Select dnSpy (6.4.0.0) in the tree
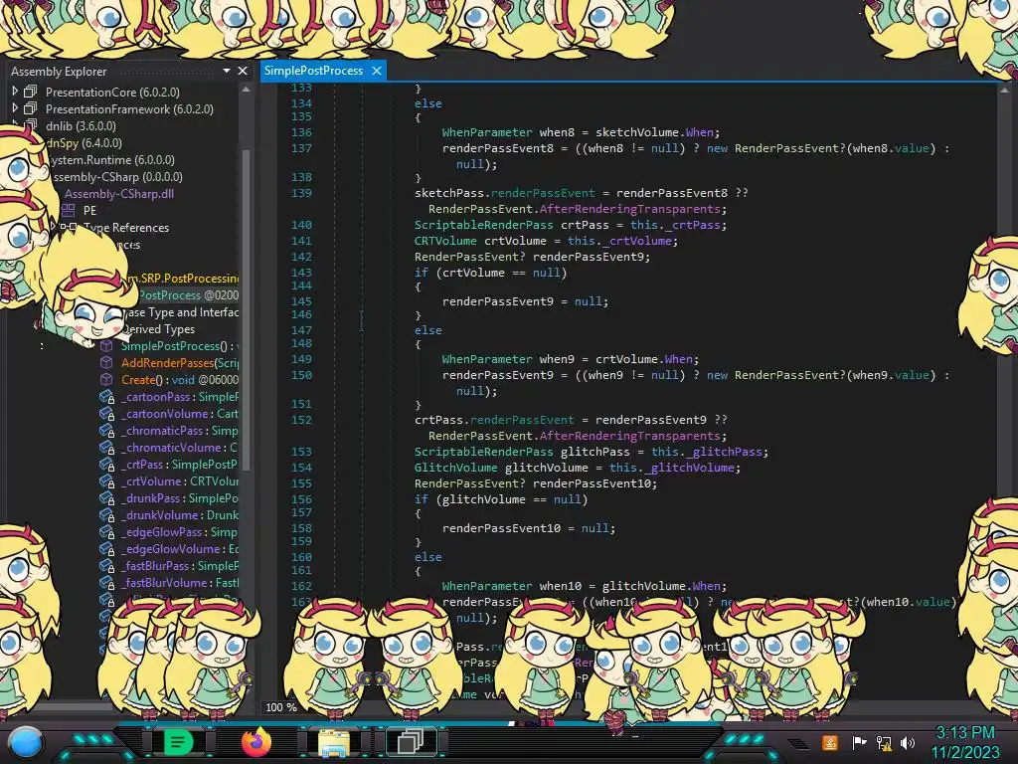 coord(85,142)
